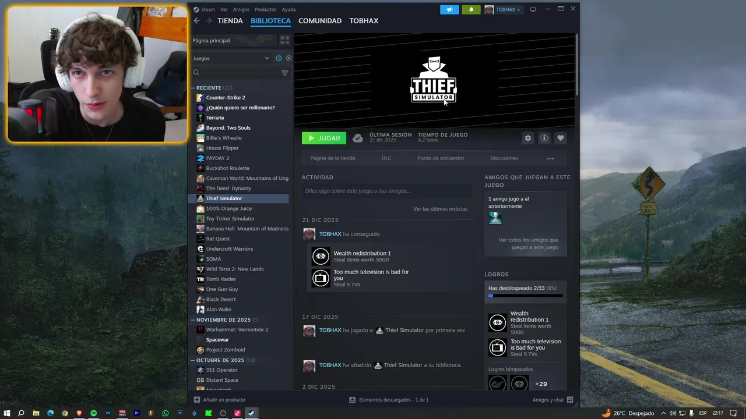
Task: Click the main content vertical scrollbar
Action: pyautogui.click(x=577, y=64)
